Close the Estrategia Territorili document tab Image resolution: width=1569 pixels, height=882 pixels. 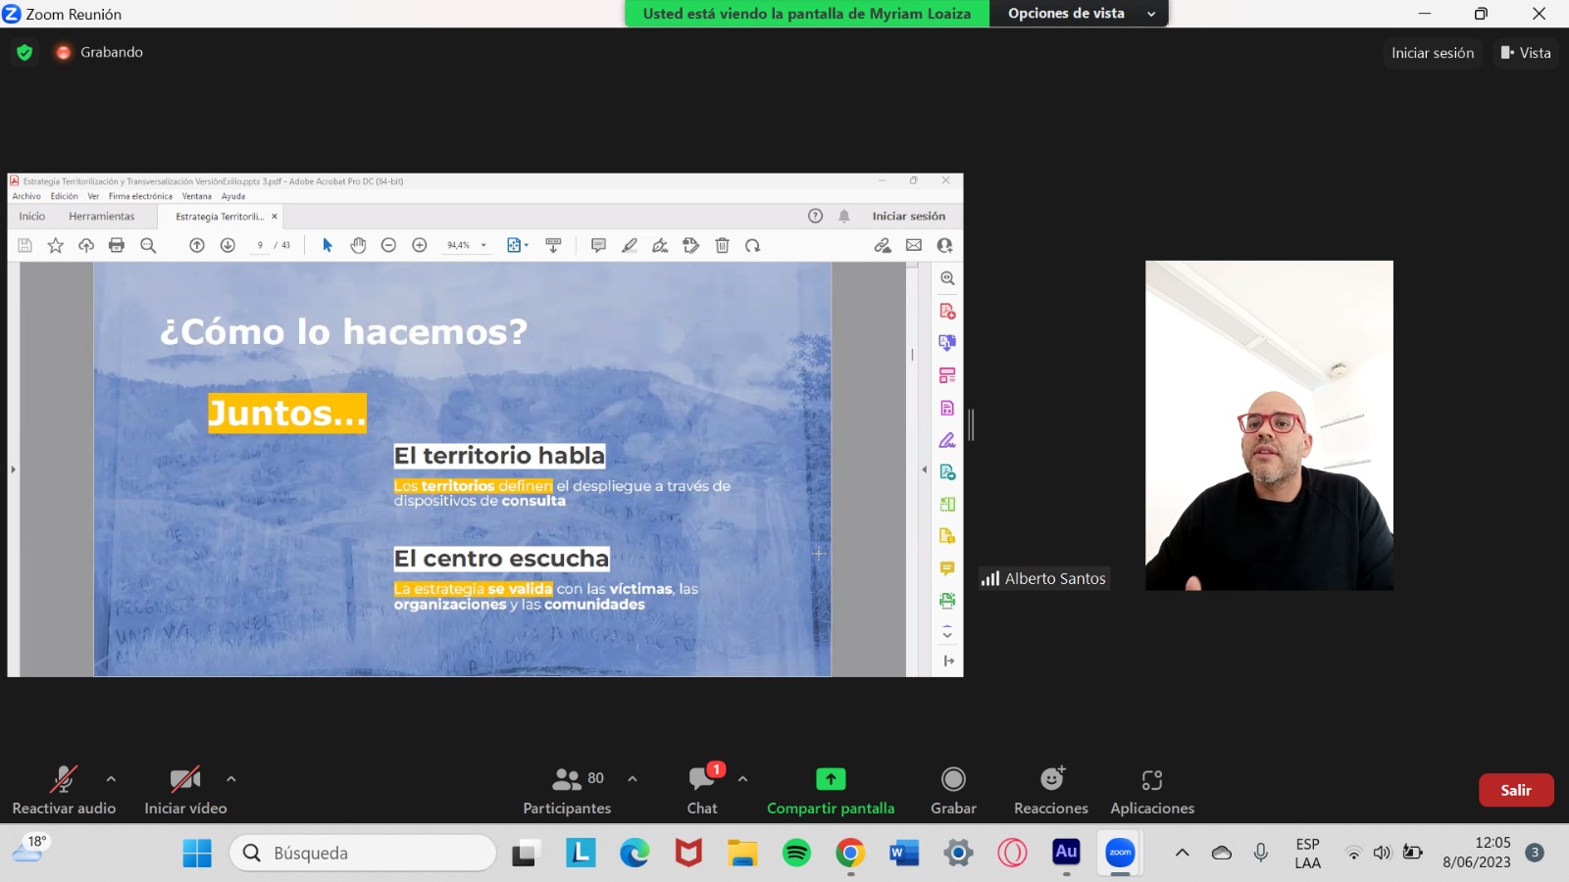[x=275, y=217]
